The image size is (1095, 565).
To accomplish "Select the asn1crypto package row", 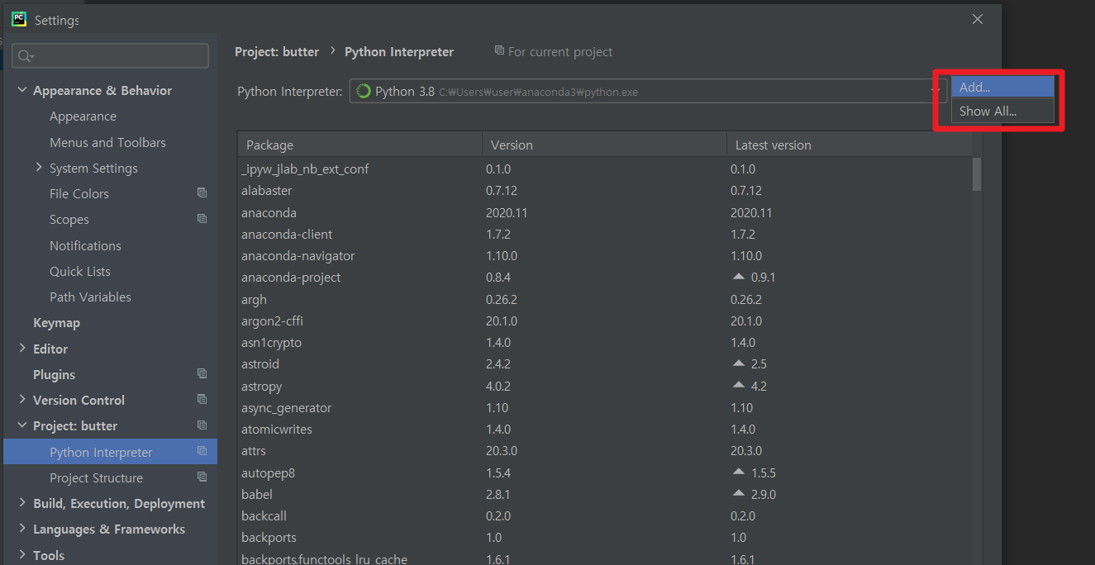I will [x=605, y=342].
